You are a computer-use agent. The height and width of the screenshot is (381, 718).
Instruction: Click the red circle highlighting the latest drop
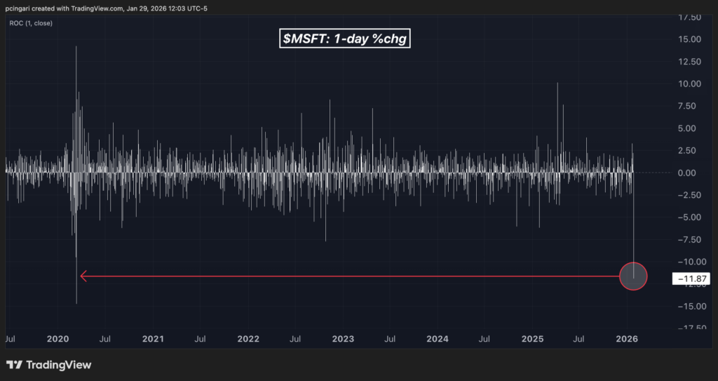[x=633, y=276]
